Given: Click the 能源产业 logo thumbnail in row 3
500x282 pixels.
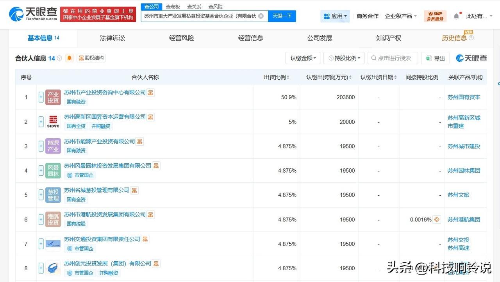Looking at the screenshot, I should [x=53, y=146].
